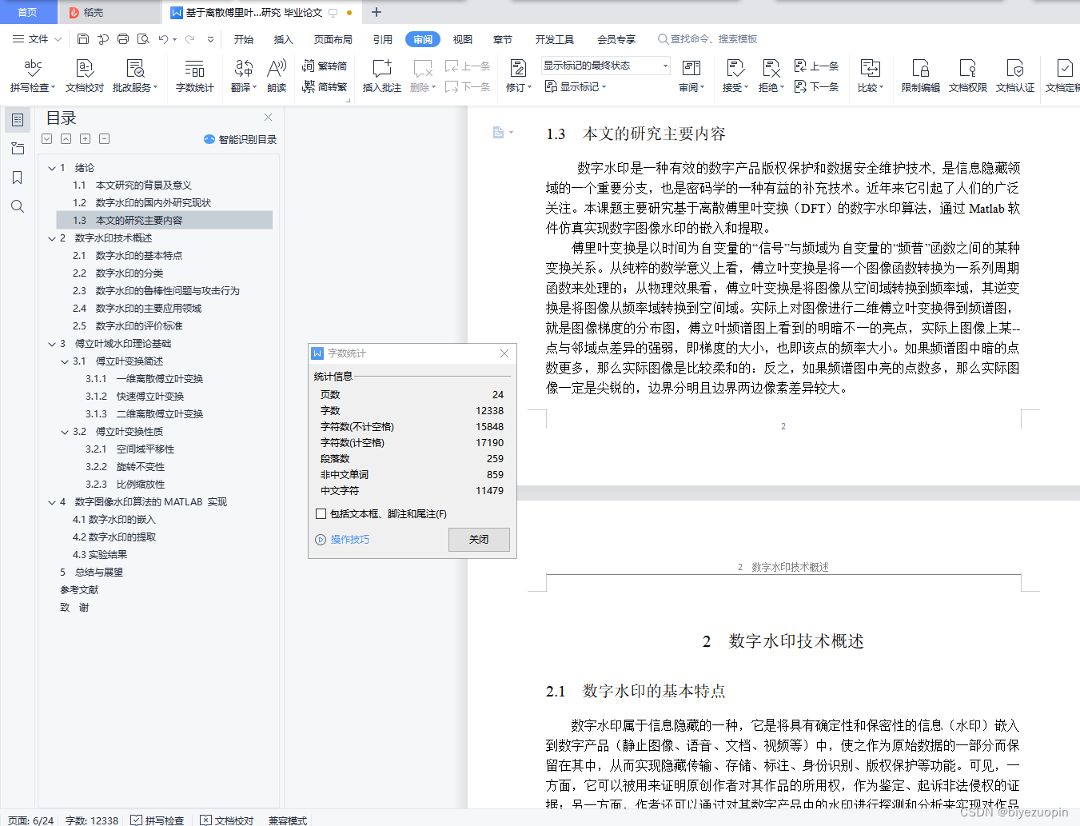Switch to the 开发工具 ribbon tab
The width and height of the screenshot is (1080, 826).
click(555, 39)
